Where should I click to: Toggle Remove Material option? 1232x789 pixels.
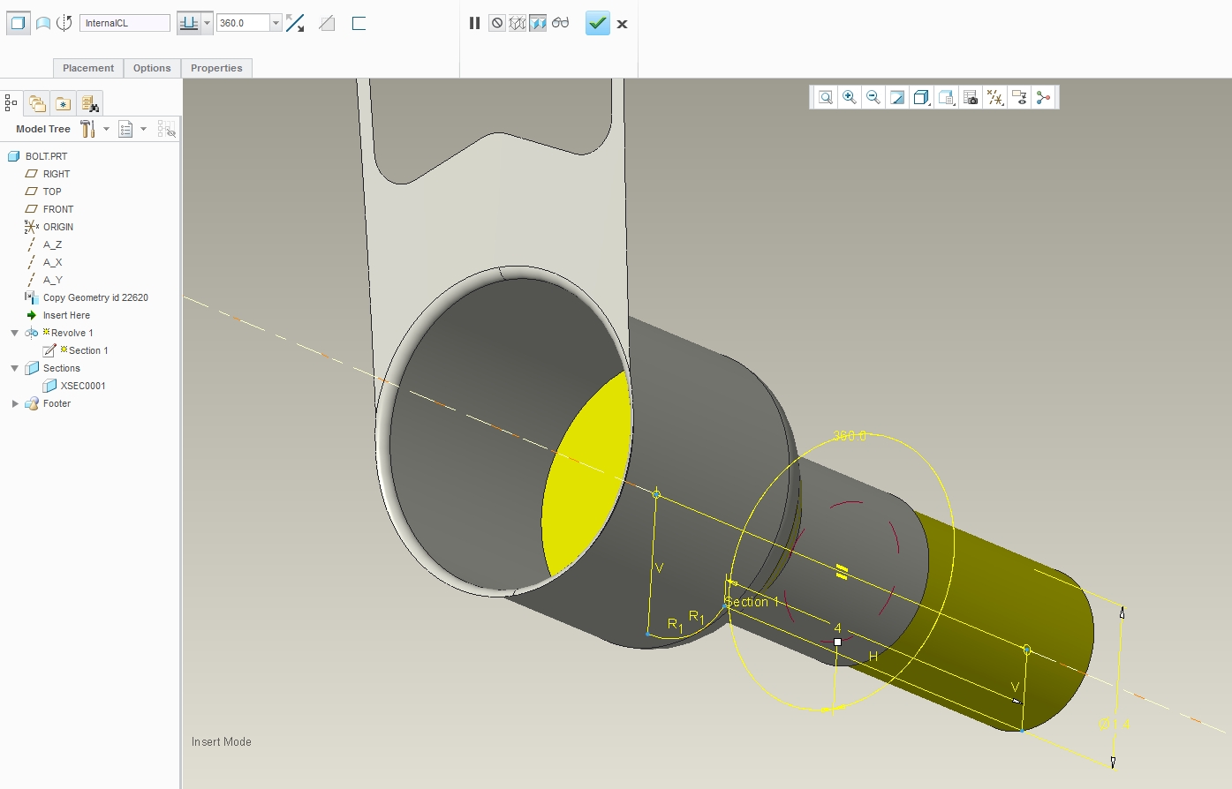[x=327, y=23]
